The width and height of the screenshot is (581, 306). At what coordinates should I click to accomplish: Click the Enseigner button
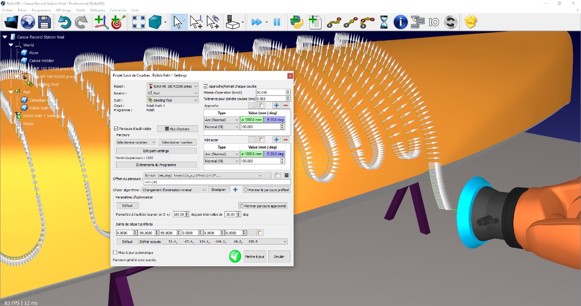(219, 190)
